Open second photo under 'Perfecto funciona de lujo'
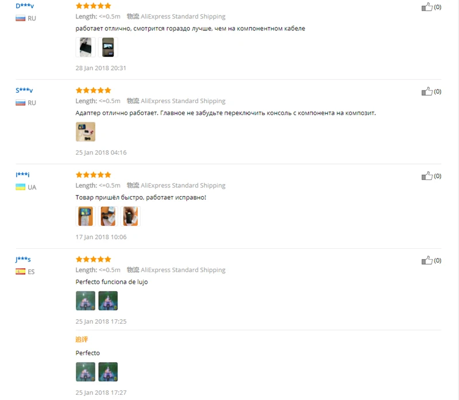Image resolution: width=459 pixels, height=400 pixels. (x=108, y=301)
